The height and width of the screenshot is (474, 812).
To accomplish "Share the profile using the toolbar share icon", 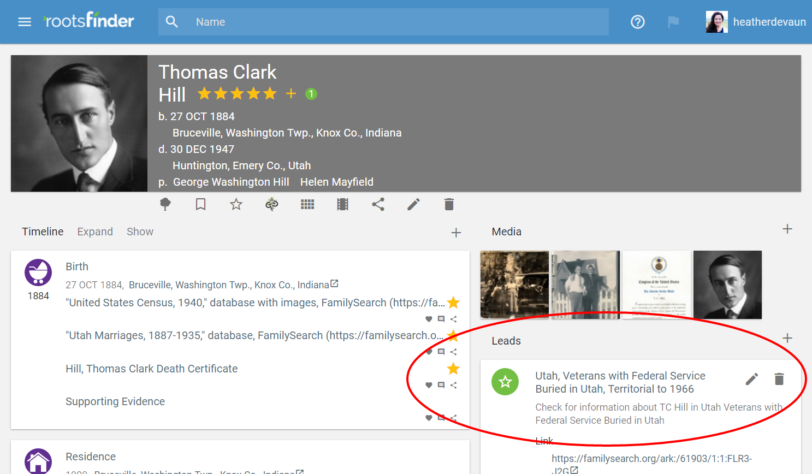I will tap(378, 204).
